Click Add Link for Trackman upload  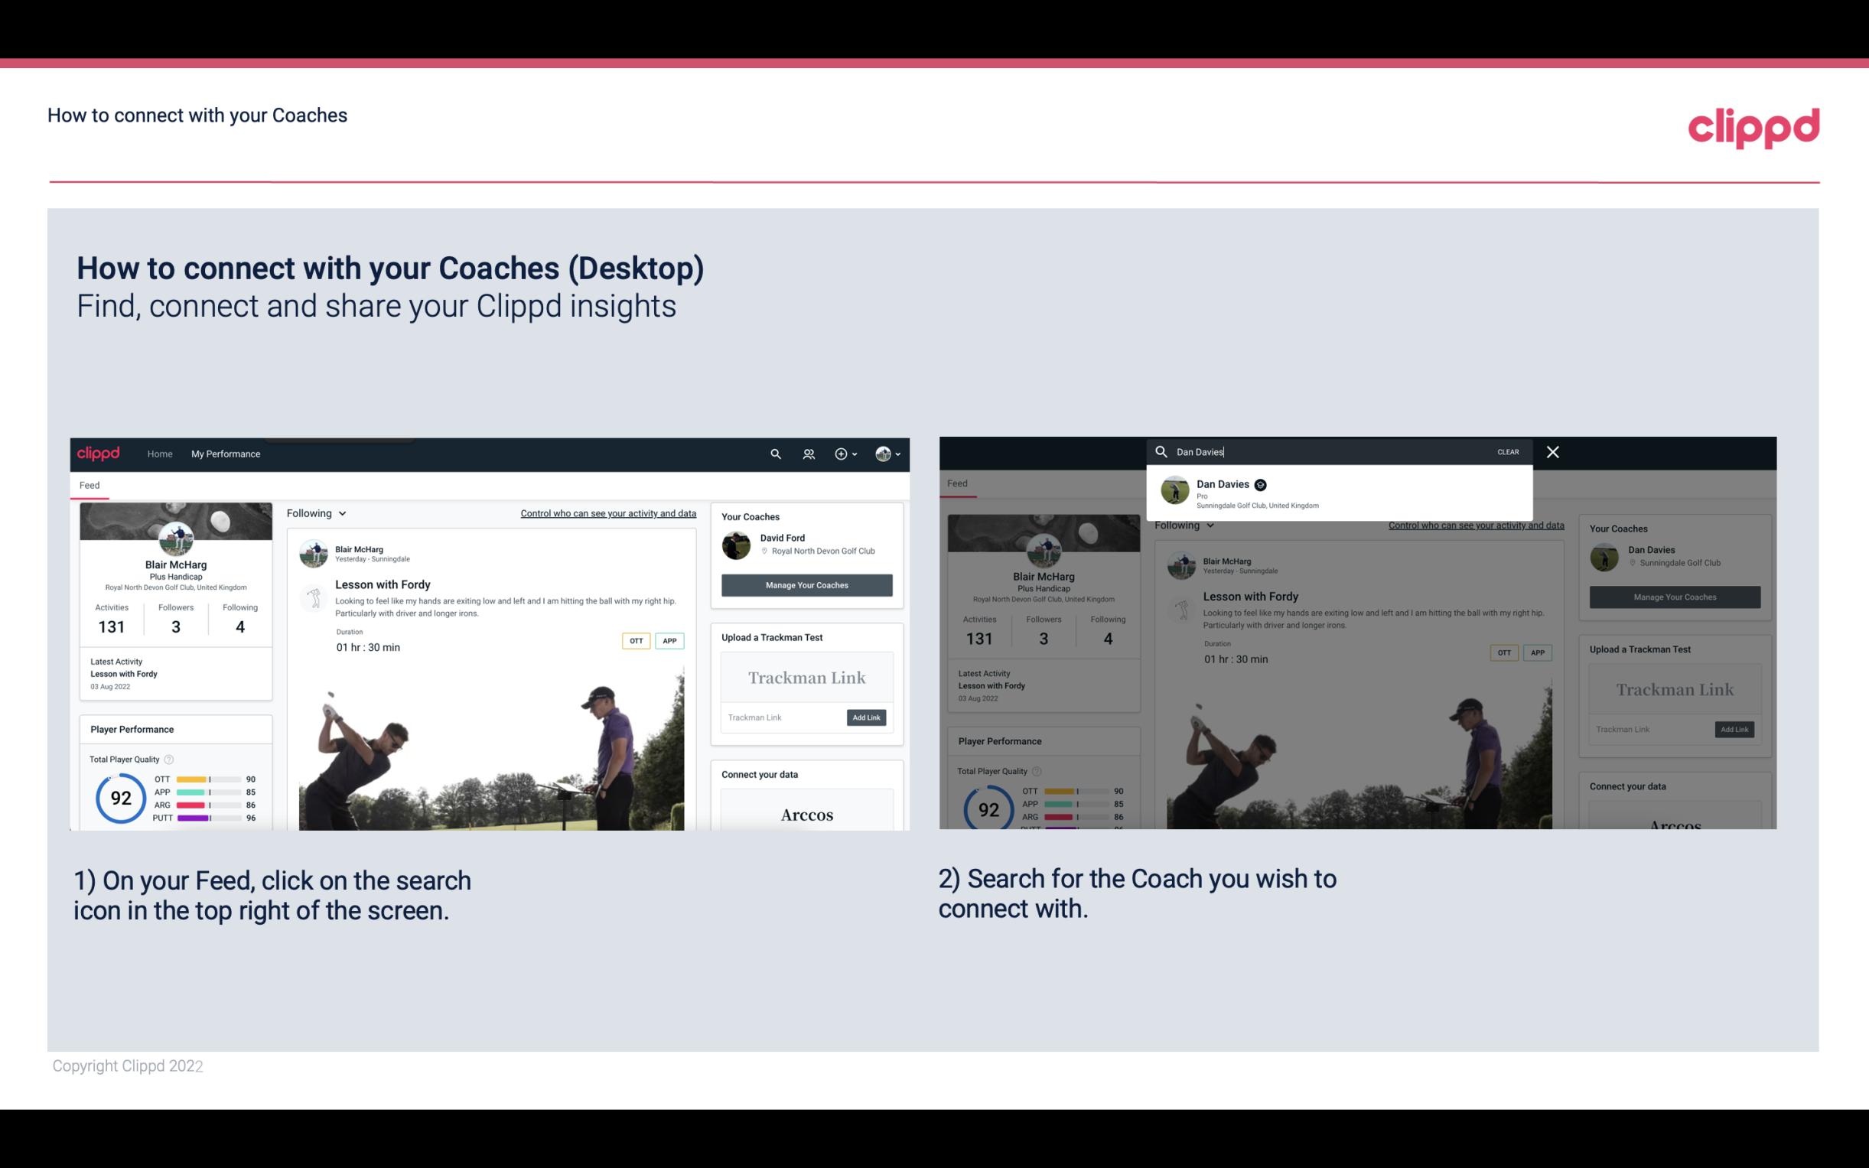865,716
